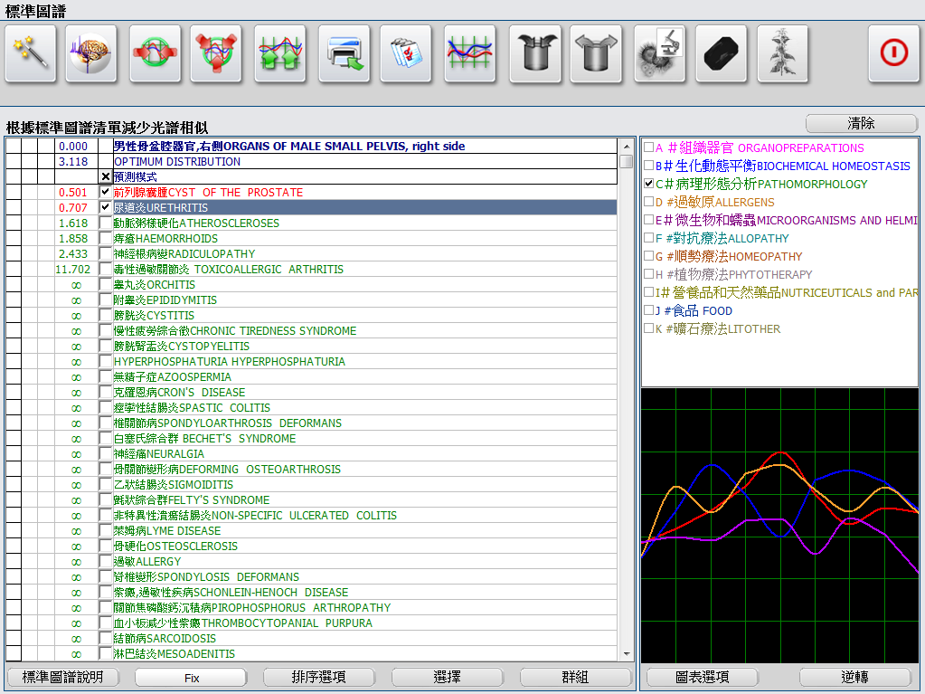Click the graph with green arrows icon
This screenshot has height=694, width=925.
279,53
